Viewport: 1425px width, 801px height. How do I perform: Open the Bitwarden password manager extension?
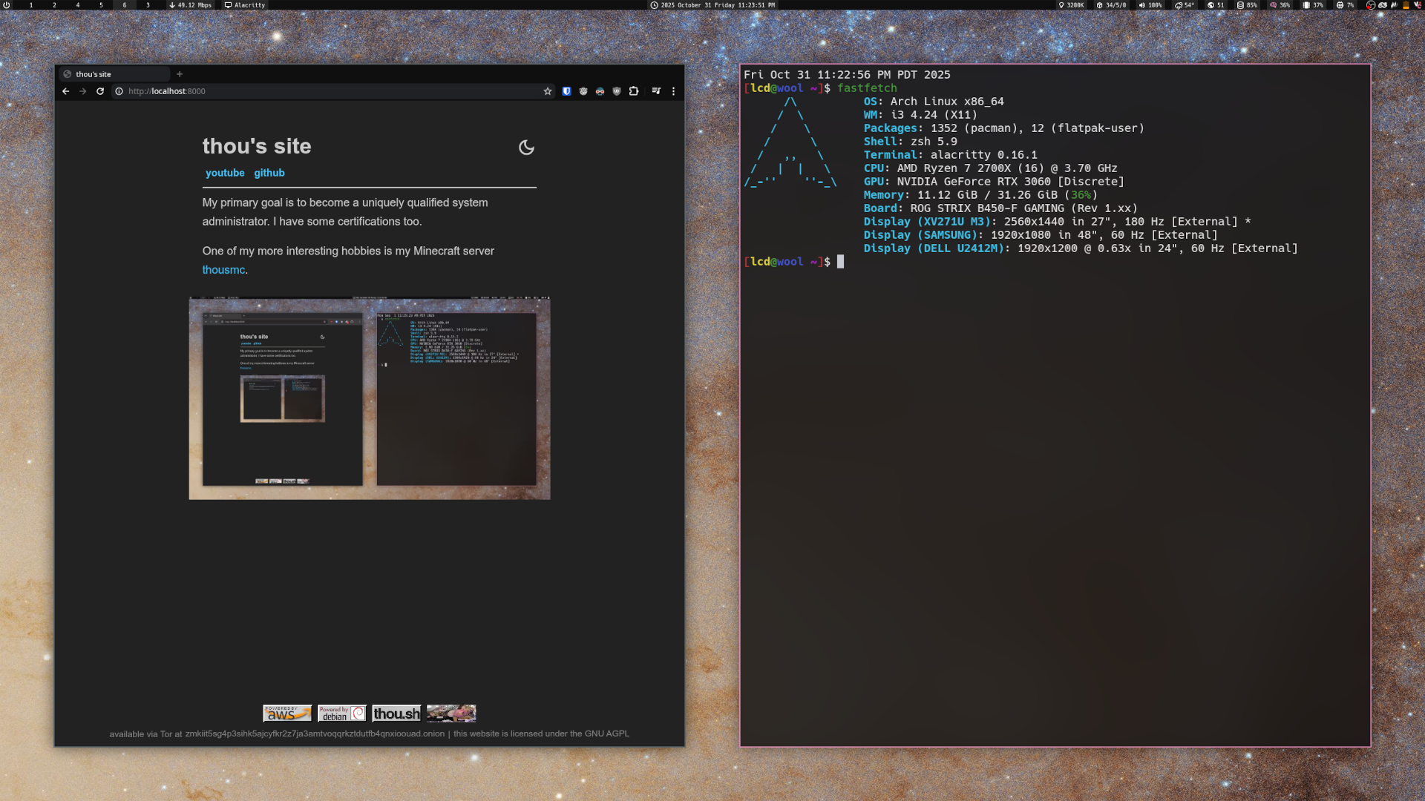[566, 90]
